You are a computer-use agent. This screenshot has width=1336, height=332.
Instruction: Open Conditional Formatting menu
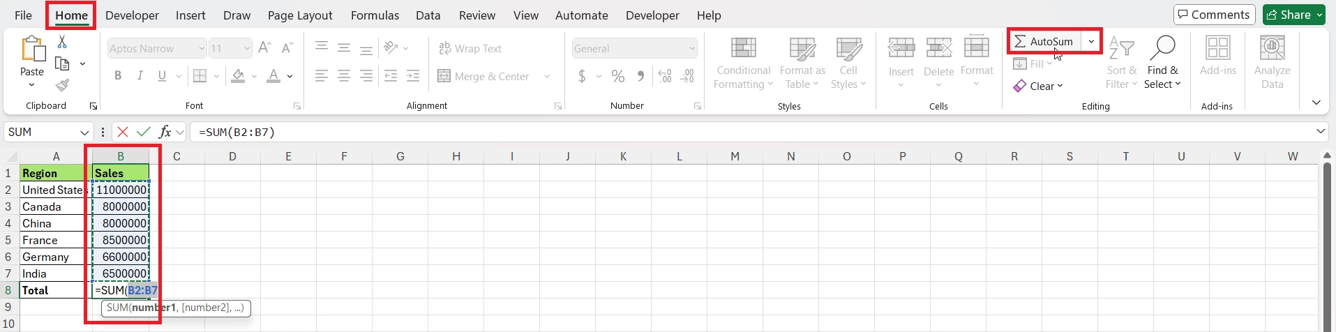[744, 63]
